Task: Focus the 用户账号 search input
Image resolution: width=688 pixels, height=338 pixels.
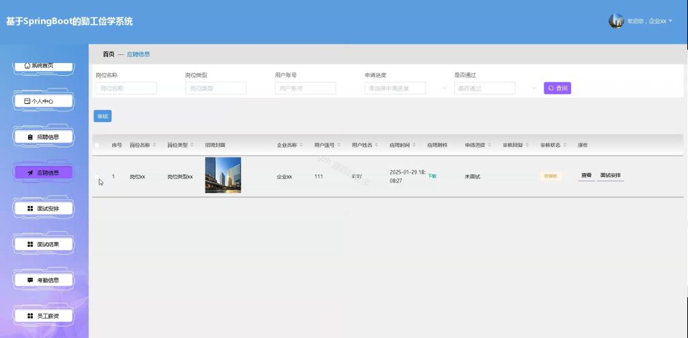Action: tap(306, 88)
